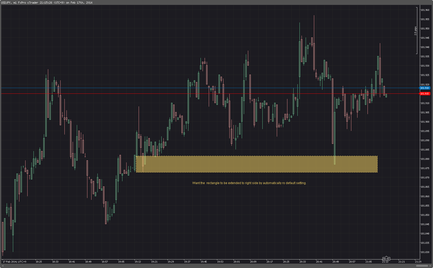Click the 20:17 time axis label
This screenshot has width=433, height=268.
point(270,262)
